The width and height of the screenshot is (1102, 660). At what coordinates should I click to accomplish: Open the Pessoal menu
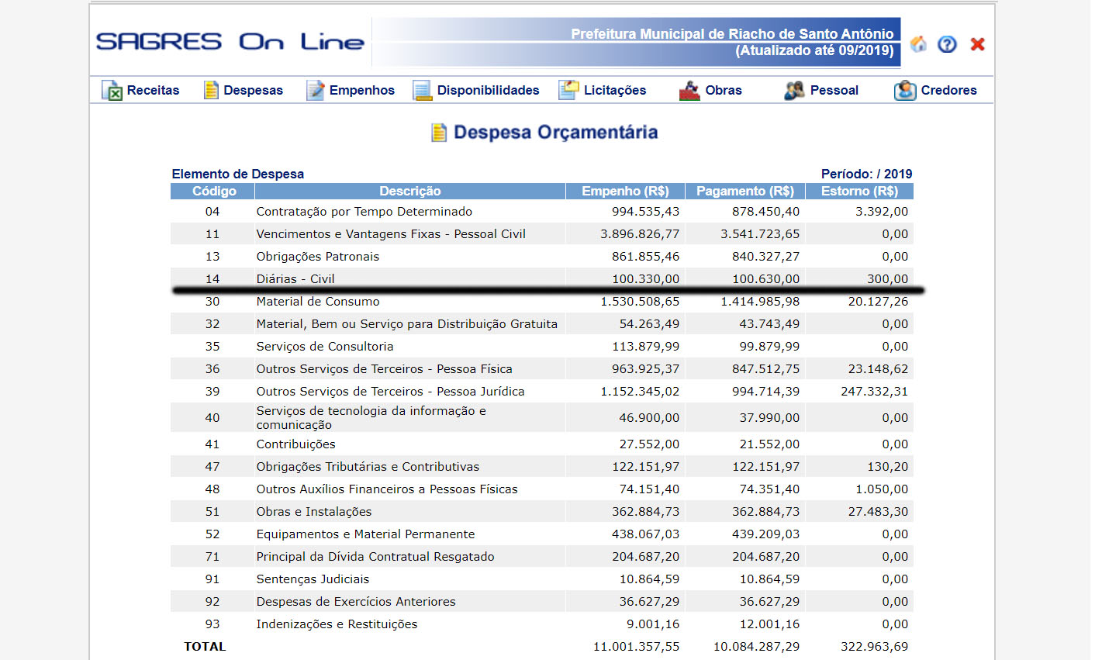point(834,90)
